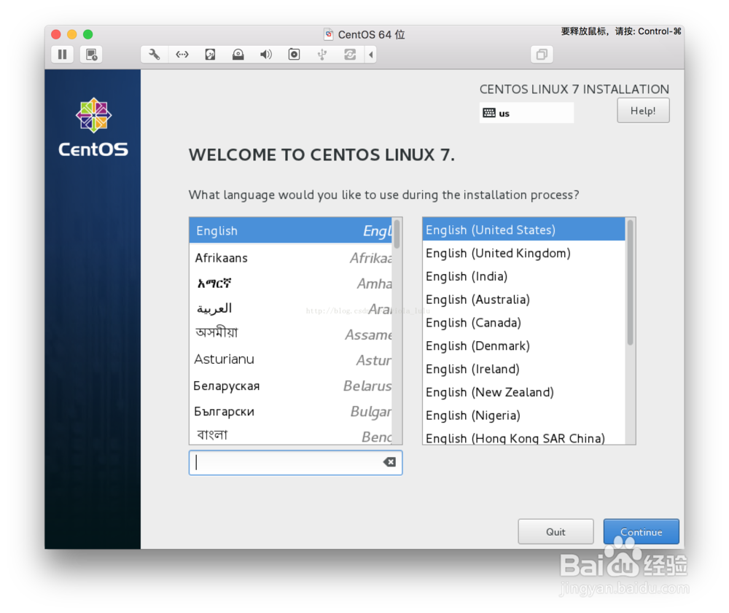Image resolution: width=729 pixels, height=613 pixels.
Task: Select Български in the language list
Action: click(291, 411)
